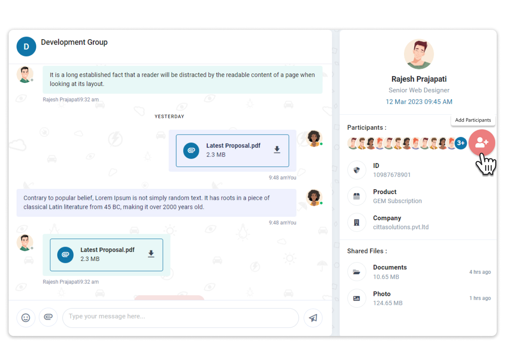Click Rajesh's avatar next to his message
Image resolution: width=505 pixels, height=362 pixels.
pos(25,74)
